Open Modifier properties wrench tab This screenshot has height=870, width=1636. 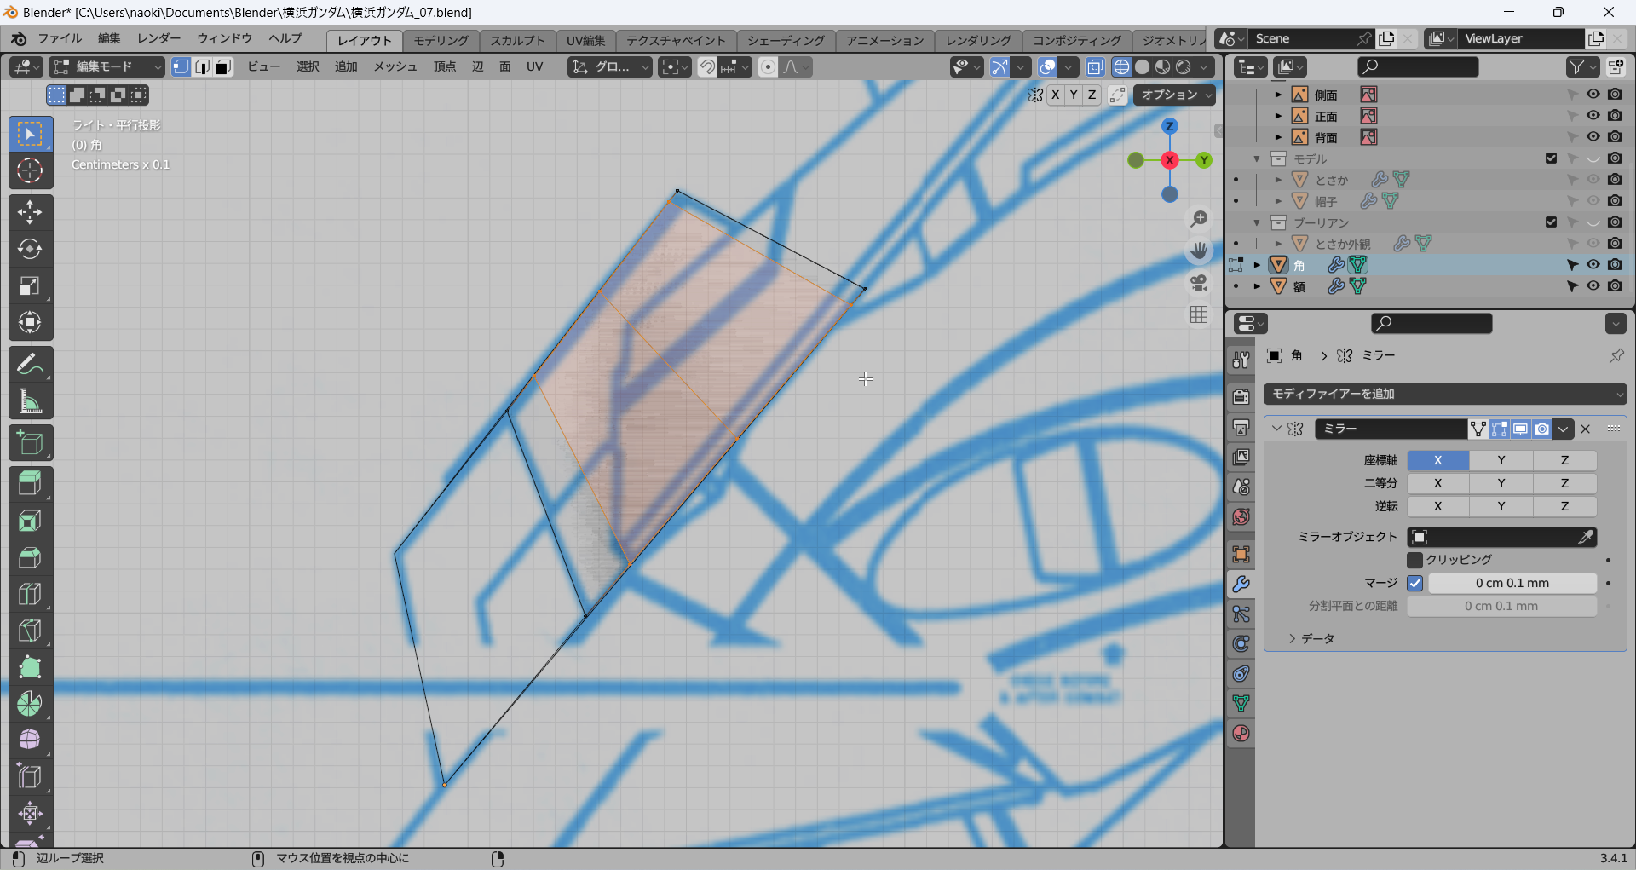(1241, 585)
